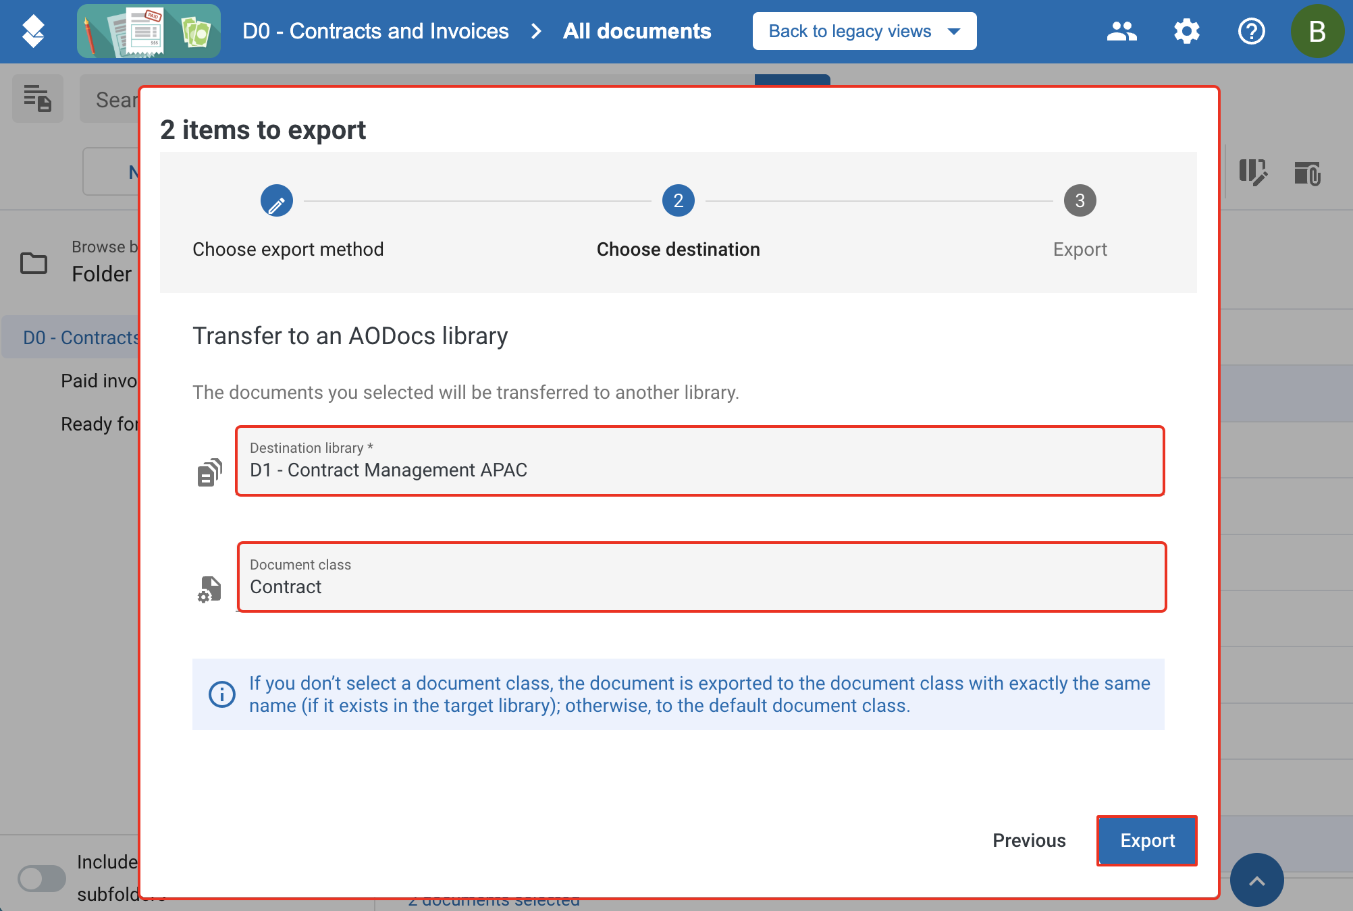Click the blue Export button
Image resolution: width=1353 pixels, height=911 pixels.
pyautogui.click(x=1147, y=840)
